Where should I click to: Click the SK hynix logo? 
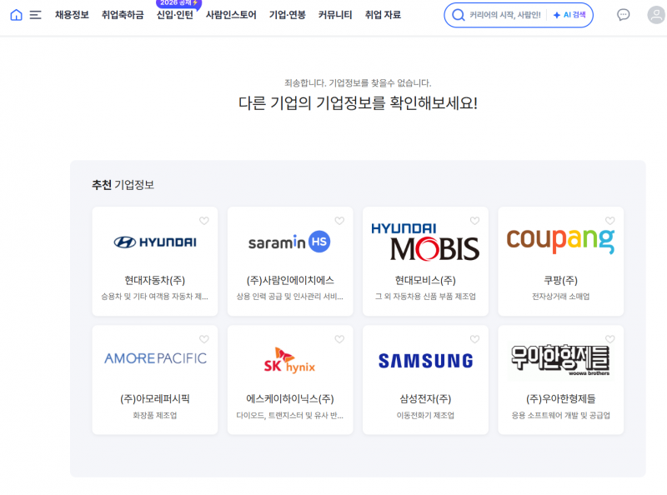point(289,359)
